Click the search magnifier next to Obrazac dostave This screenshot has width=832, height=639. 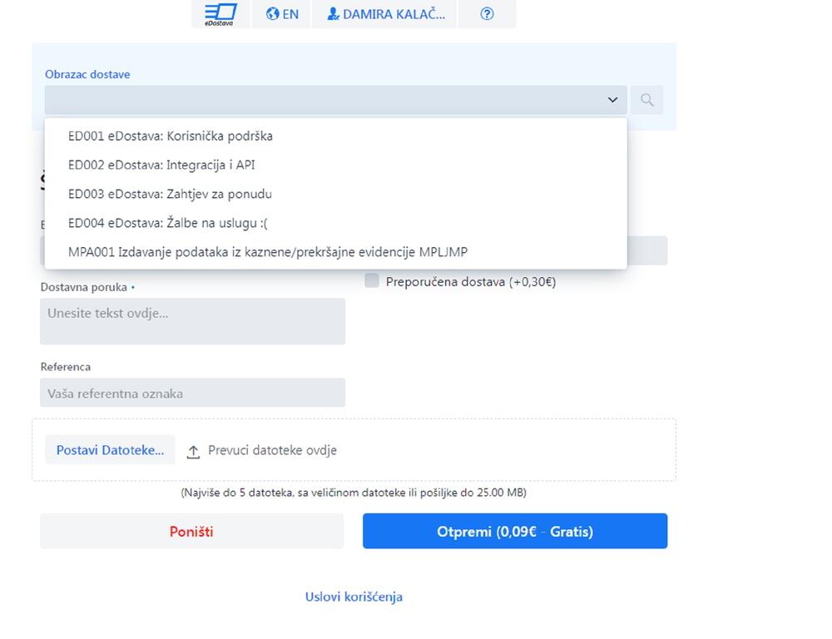(646, 100)
